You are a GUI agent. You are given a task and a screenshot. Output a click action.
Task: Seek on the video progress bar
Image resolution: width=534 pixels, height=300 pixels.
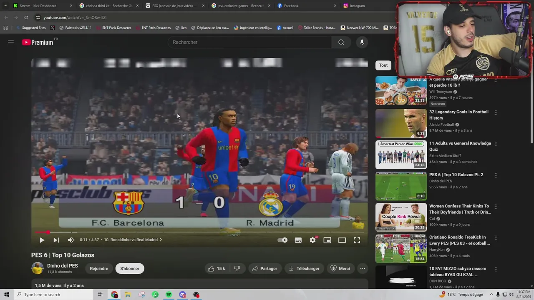point(199,232)
